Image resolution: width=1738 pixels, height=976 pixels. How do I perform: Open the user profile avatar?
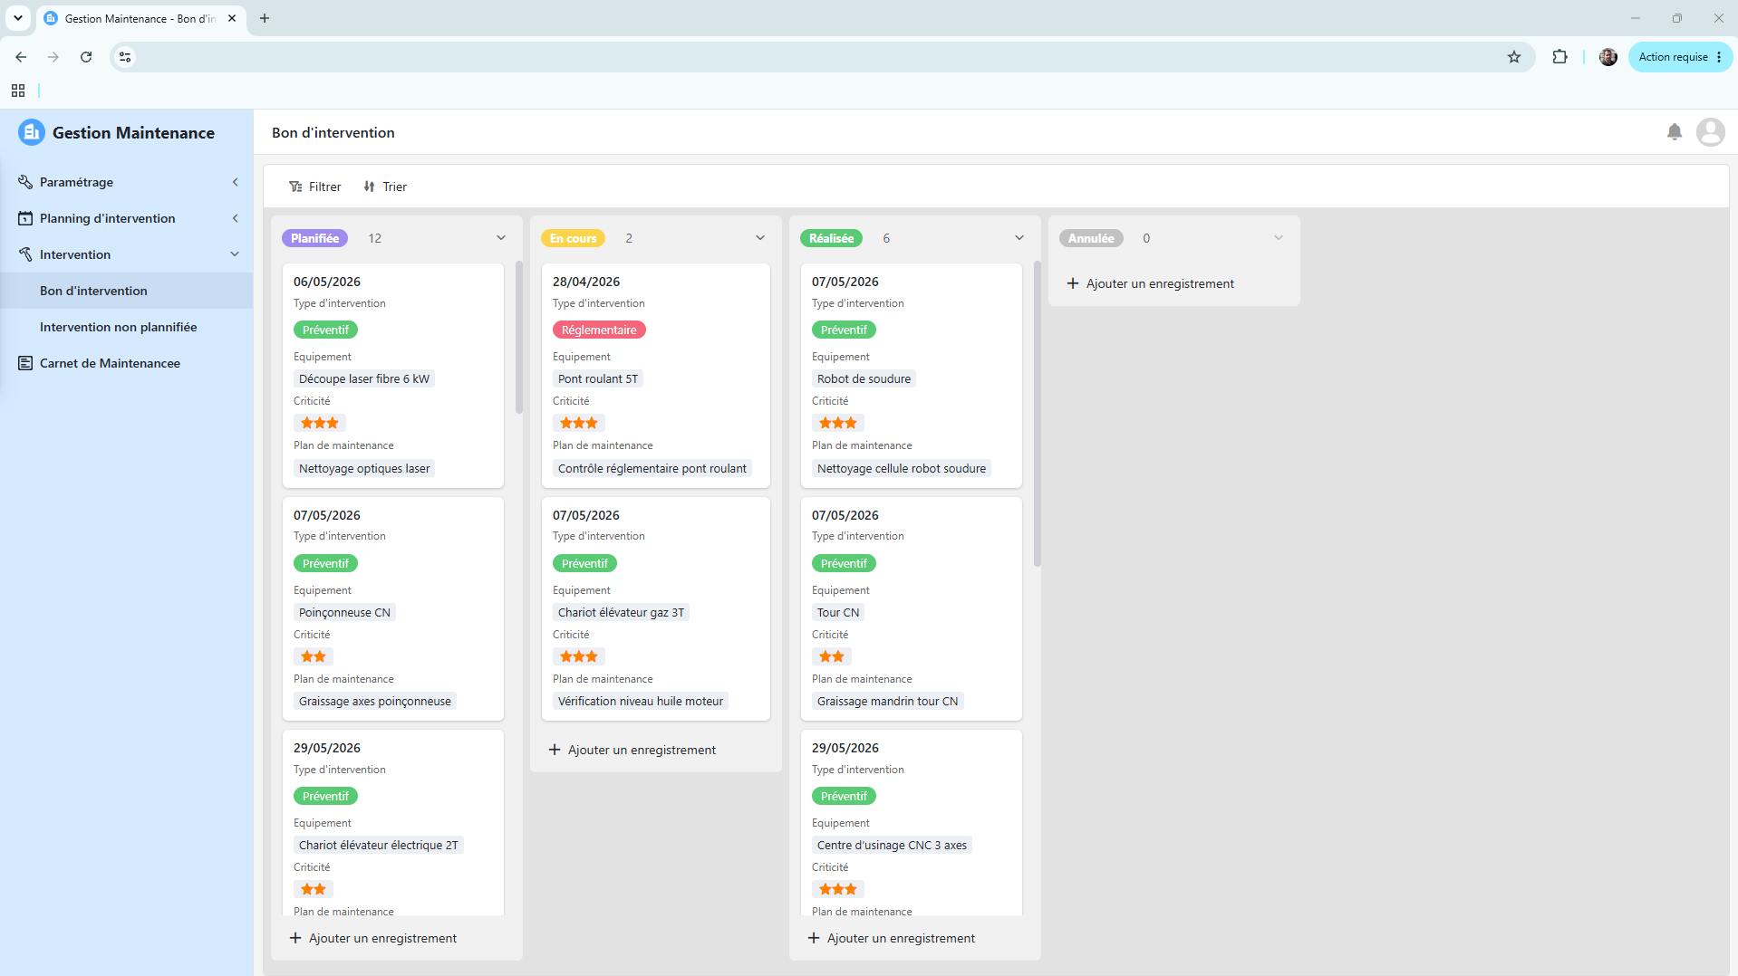(x=1711, y=132)
